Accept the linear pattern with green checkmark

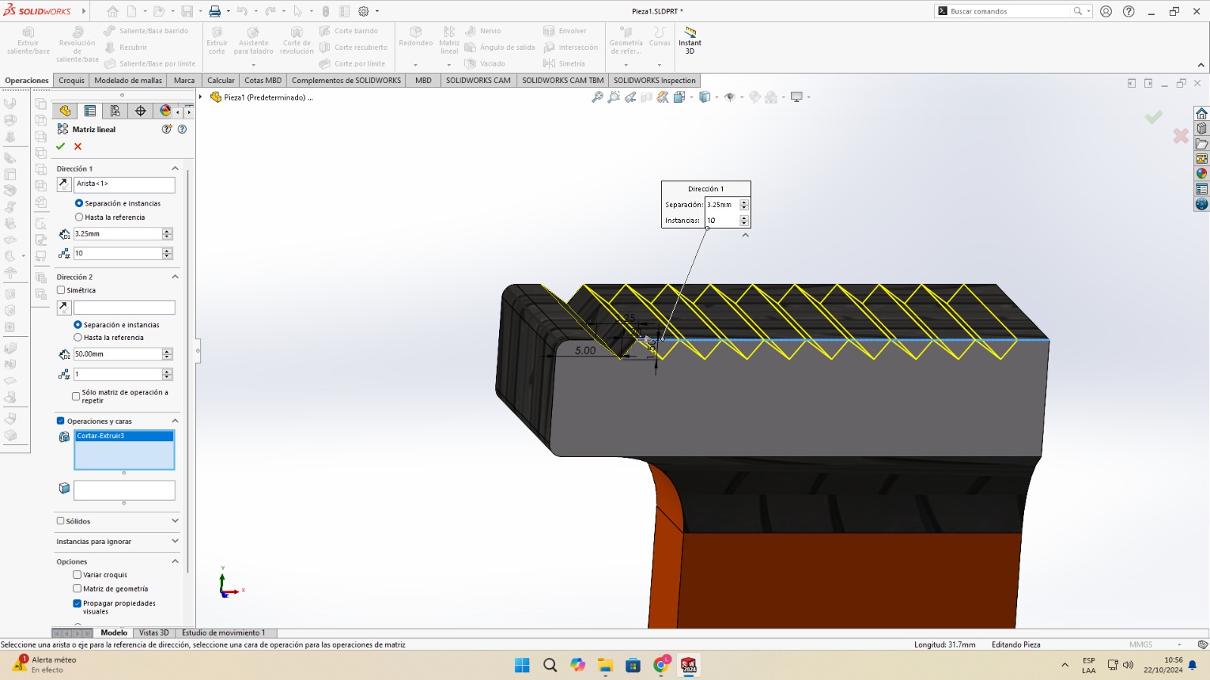click(60, 147)
